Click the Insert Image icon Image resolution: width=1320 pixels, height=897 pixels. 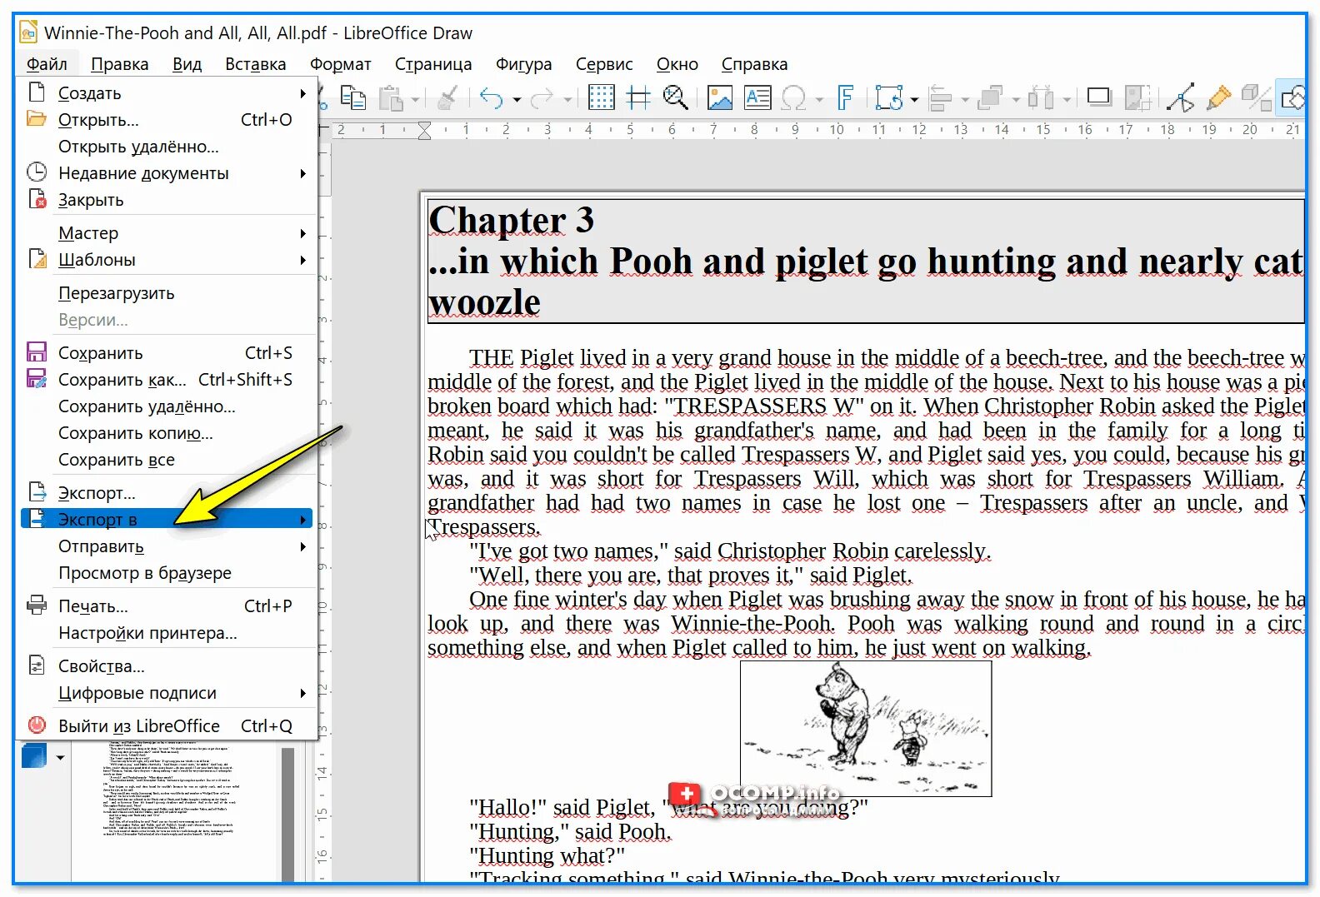click(x=719, y=98)
